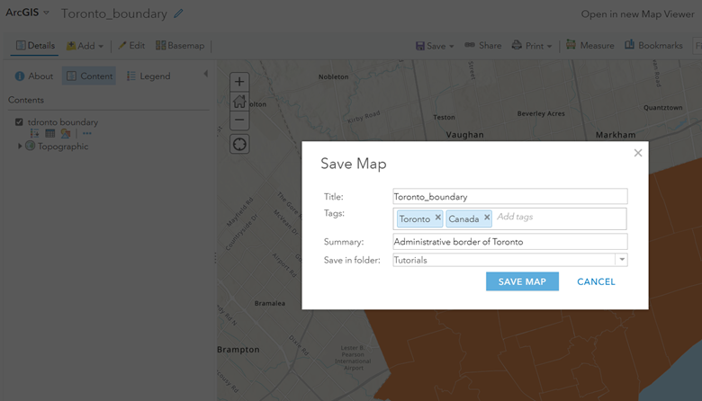Show table icon under tdronto boundary
Viewport: 702px width, 401px height.
[50, 133]
